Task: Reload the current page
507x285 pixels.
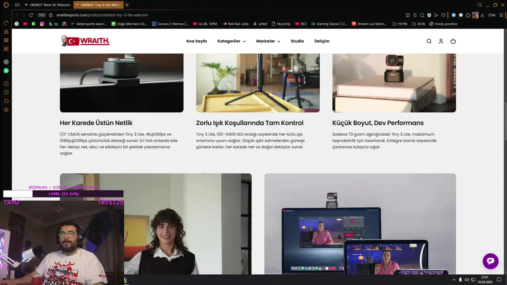Action: (x=31, y=15)
